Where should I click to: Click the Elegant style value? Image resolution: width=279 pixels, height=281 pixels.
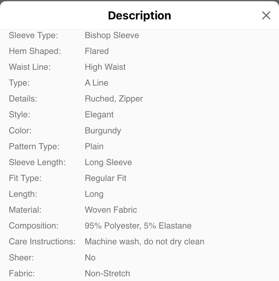tap(99, 115)
